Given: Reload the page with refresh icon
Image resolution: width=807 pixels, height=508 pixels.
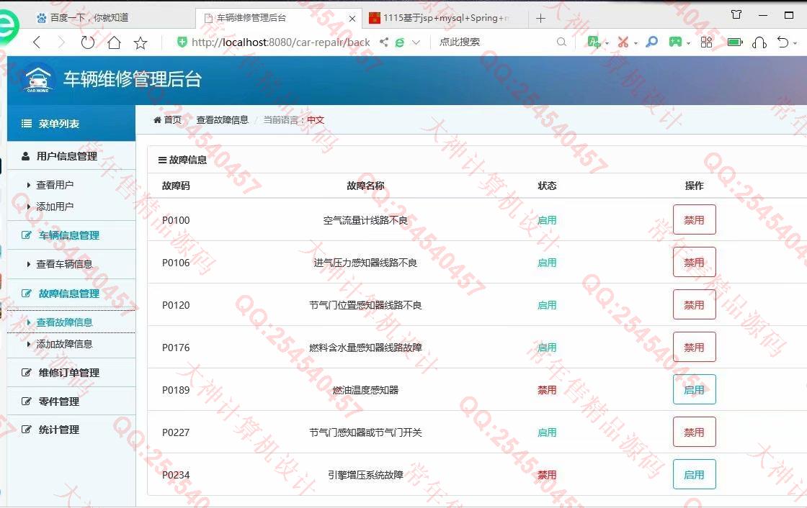Looking at the screenshot, I should (x=87, y=42).
